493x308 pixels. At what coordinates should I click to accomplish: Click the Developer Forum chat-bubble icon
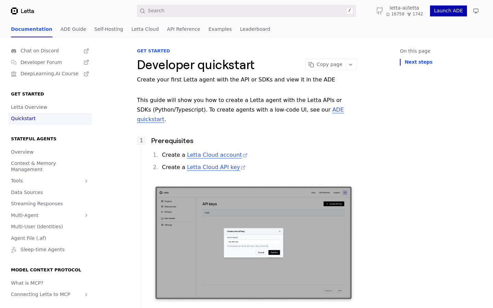click(x=14, y=62)
